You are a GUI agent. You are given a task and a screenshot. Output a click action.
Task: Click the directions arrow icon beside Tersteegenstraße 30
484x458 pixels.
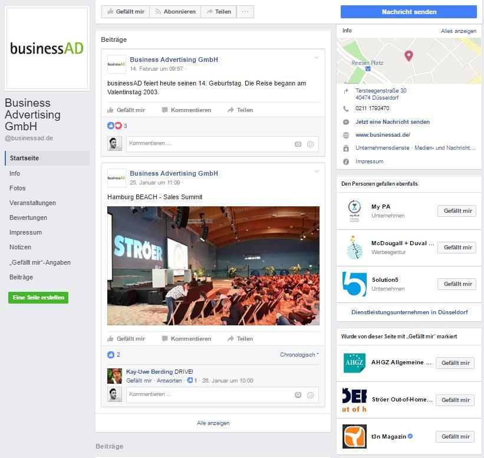(x=346, y=91)
